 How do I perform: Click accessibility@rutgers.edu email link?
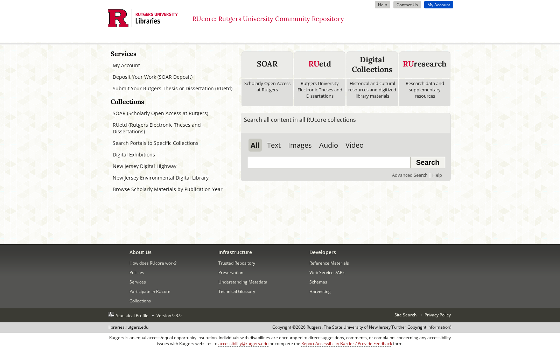pos(243,344)
